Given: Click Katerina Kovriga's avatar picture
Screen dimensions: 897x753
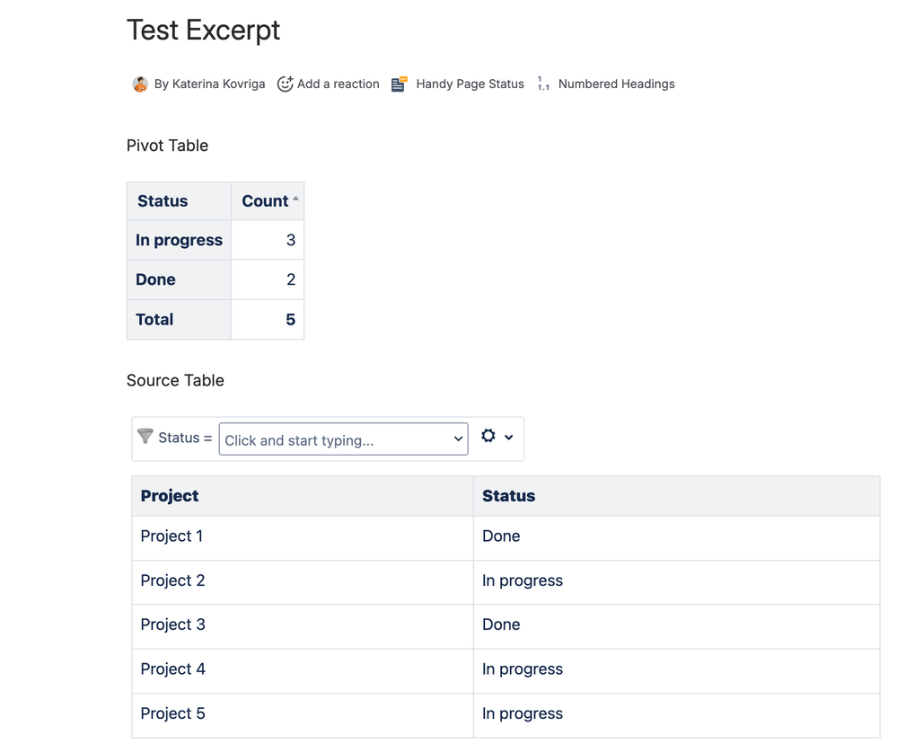Looking at the screenshot, I should [140, 84].
